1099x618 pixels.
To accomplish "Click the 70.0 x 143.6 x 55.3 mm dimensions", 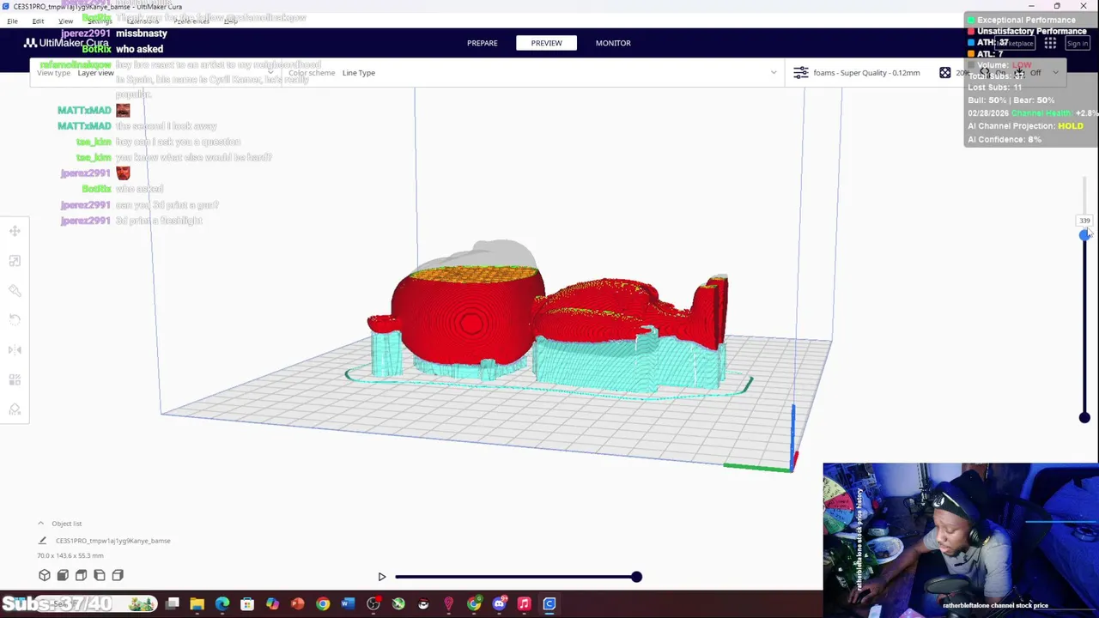I will [70, 556].
